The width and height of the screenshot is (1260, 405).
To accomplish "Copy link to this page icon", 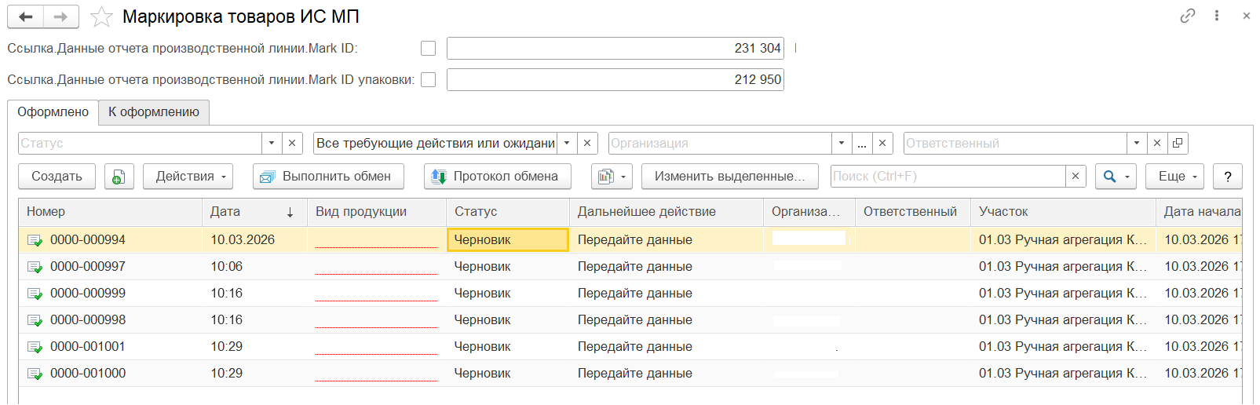I will click(1188, 16).
